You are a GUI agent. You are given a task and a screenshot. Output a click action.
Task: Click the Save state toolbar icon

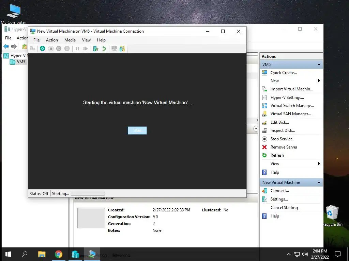click(x=67, y=48)
